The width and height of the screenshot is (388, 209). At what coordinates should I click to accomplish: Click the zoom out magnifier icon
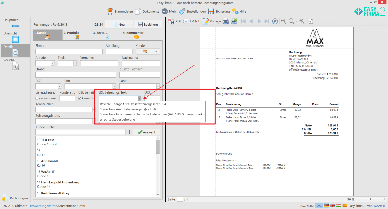click(x=284, y=21)
